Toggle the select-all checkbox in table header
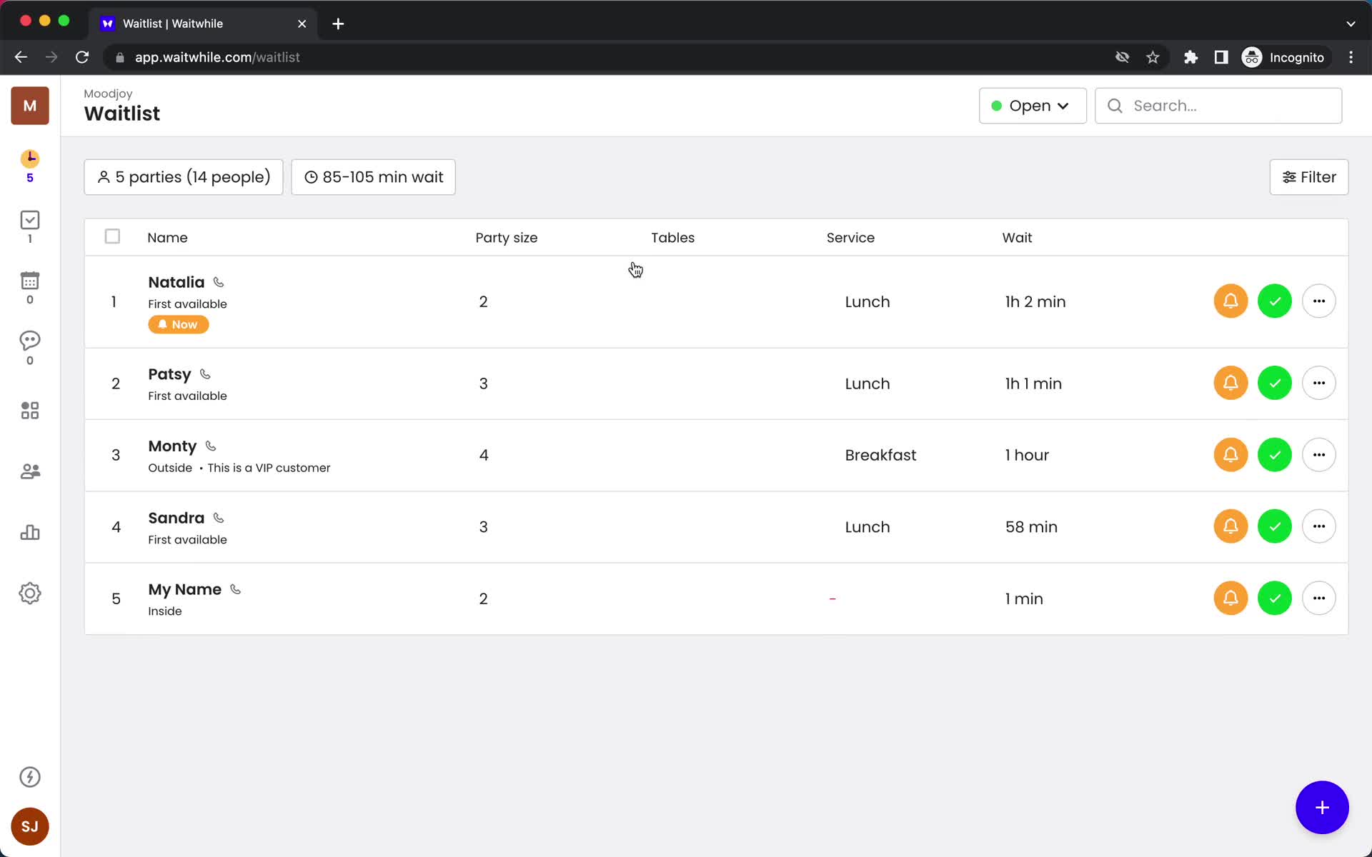Viewport: 1372px width, 857px height. point(111,236)
